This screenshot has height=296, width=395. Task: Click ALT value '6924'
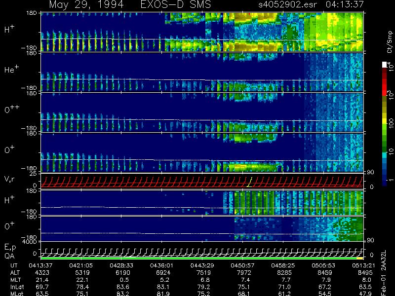pyautogui.click(x=163, y=273)
